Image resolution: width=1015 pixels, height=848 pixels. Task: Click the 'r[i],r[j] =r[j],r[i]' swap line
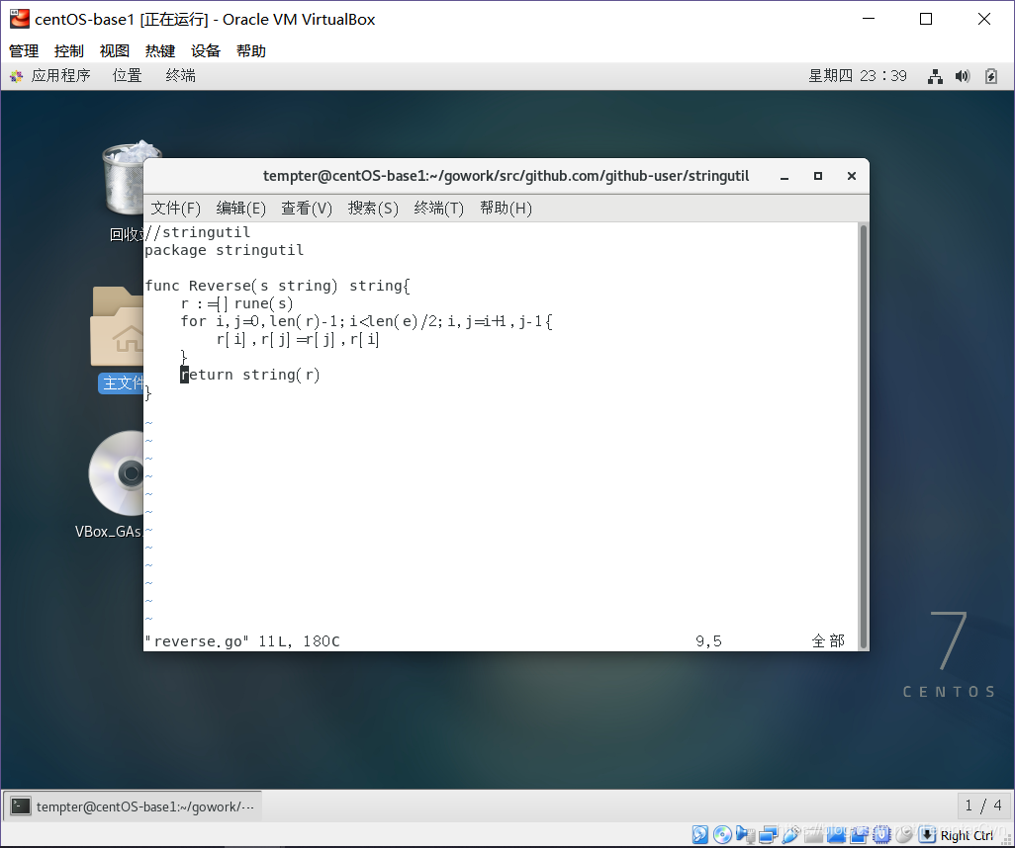coord(298,339)
